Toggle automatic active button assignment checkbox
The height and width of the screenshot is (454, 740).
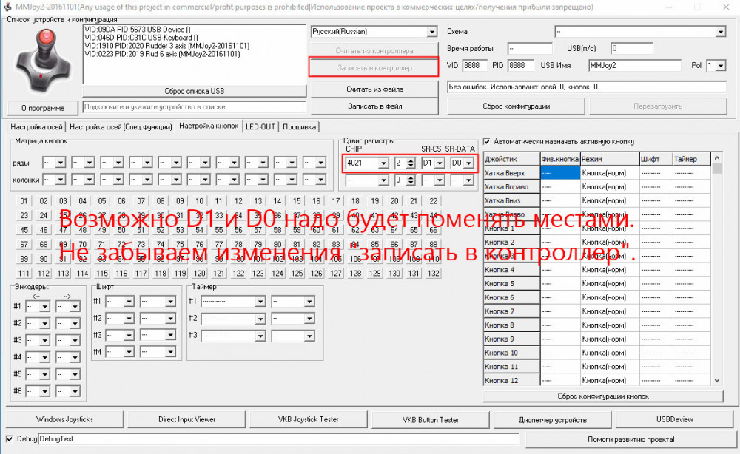click(x=487, y=141)
